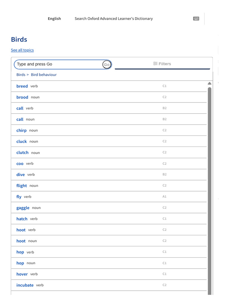
Task: Open the 'incubate' verb entry
Action: coord(25,285)
